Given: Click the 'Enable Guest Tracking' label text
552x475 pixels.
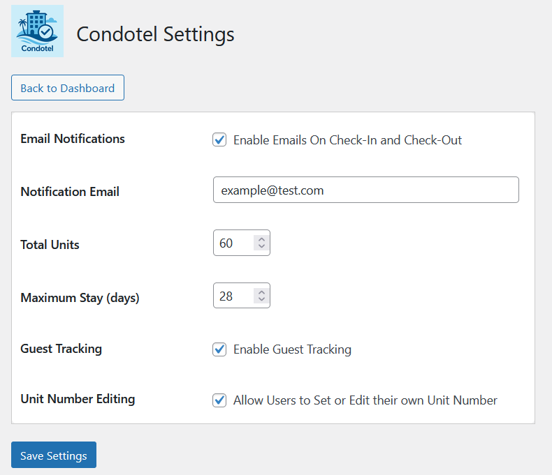Looking at the screenshot, I should pos(292,349).
